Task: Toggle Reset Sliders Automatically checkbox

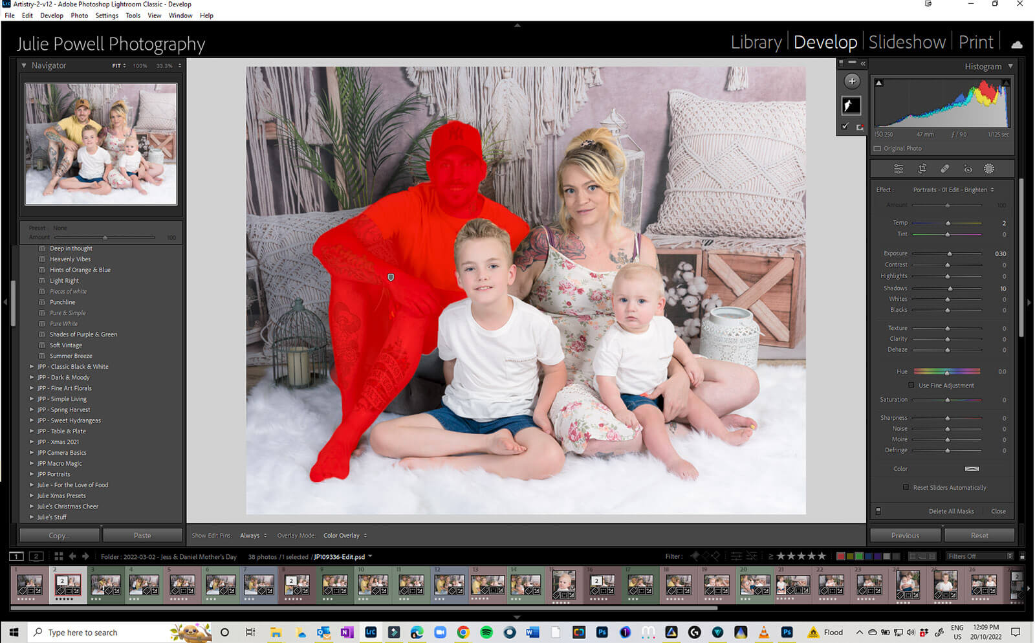Action: pos(906,488)
